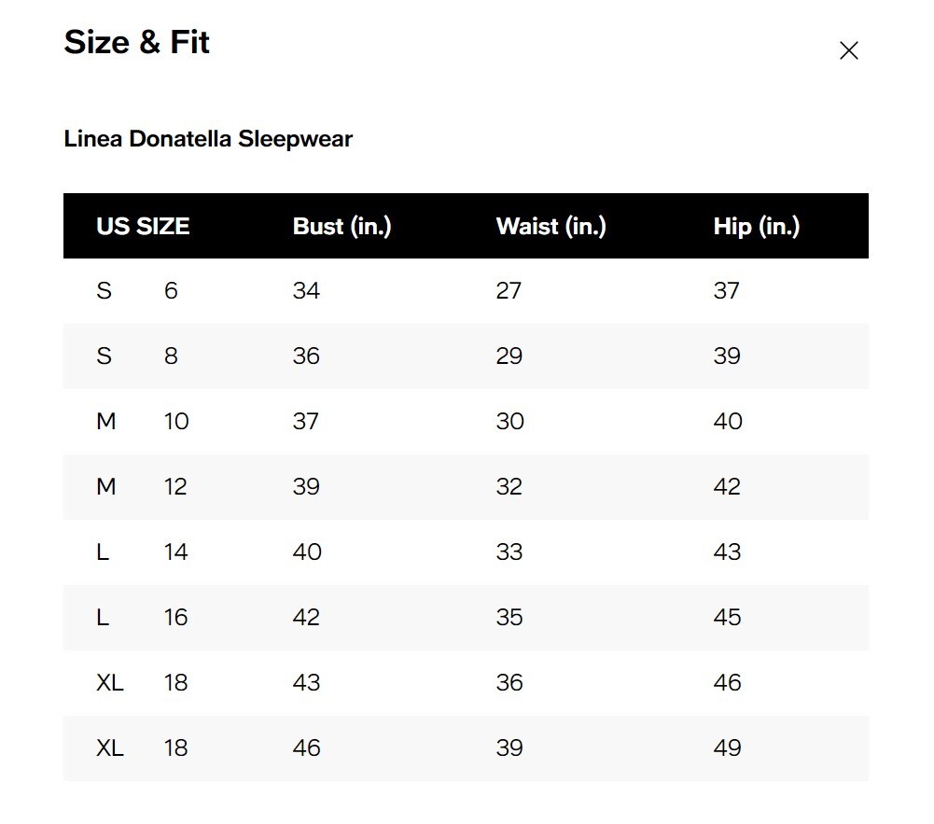Select the M 10 size row
The width and height of the screenshot is (934, 824).
(466, 421)
